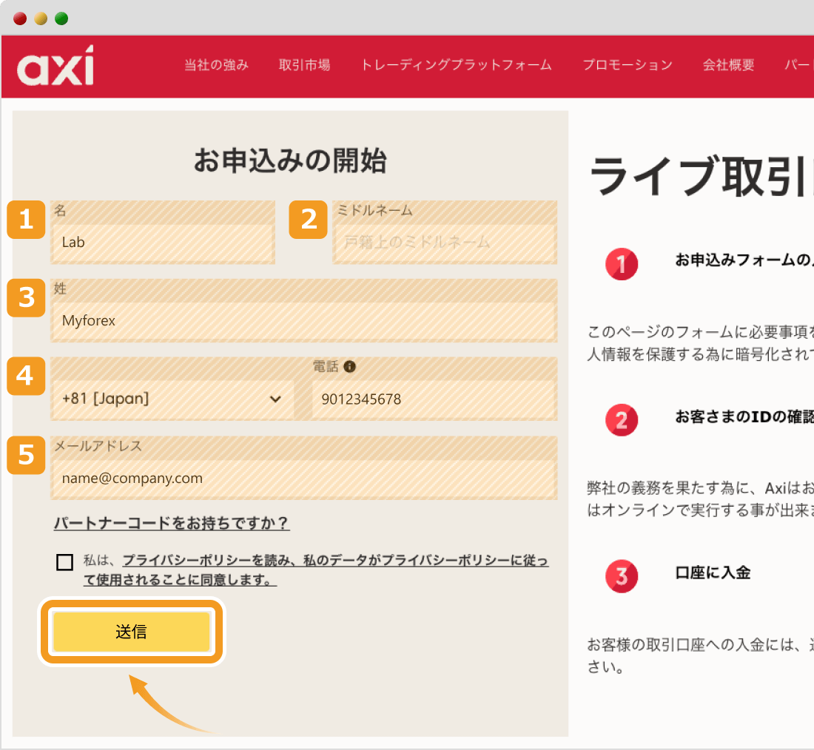The width and height of the screenshot is (814, 750).
Task: Click the メールアドレス input field
Action: click(303, 479)
